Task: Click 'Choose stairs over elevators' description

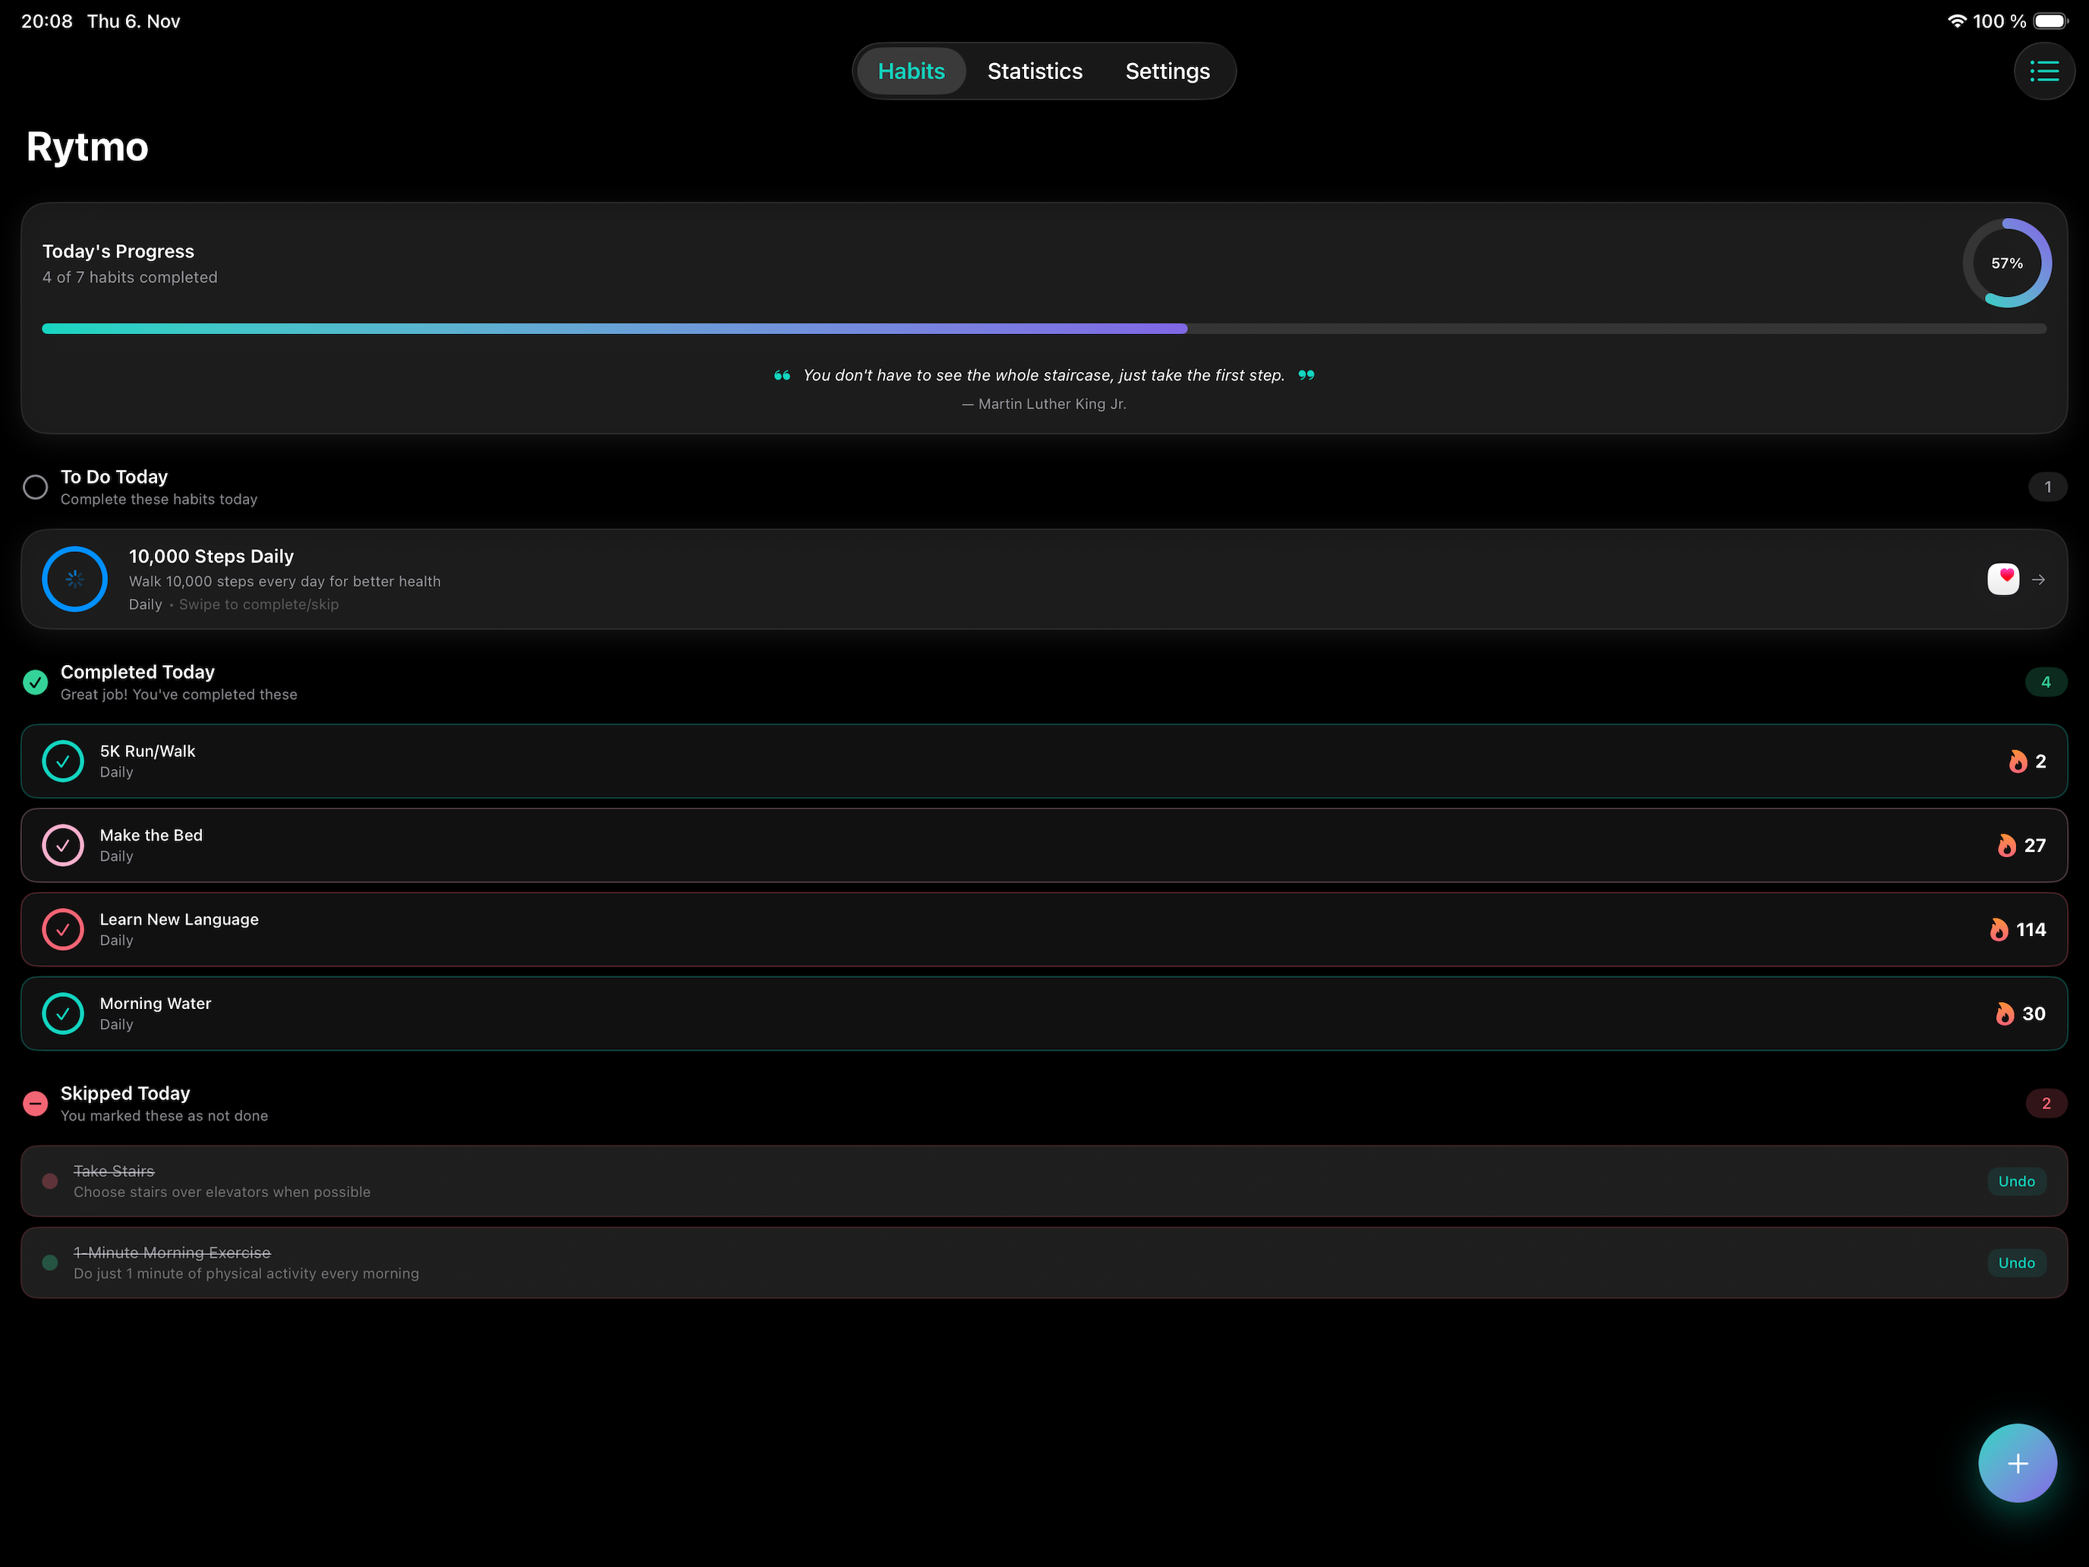Action: pos(222,1192)
